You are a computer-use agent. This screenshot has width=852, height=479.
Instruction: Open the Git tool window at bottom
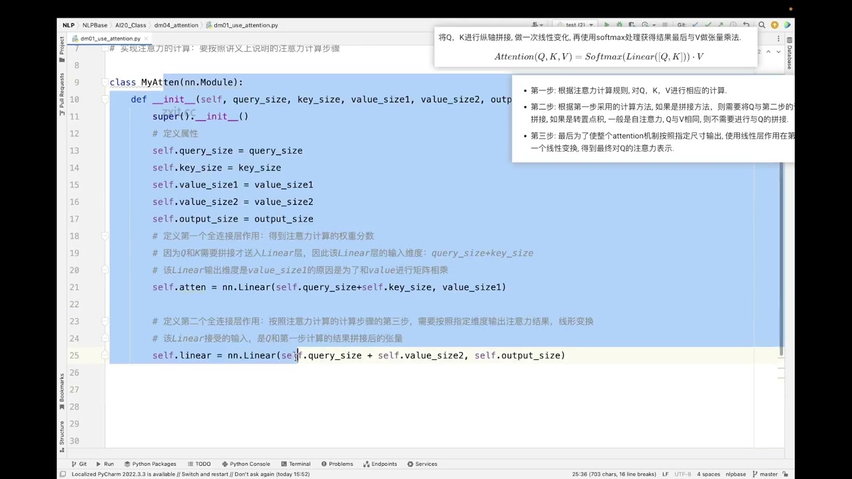pos(79,464)
